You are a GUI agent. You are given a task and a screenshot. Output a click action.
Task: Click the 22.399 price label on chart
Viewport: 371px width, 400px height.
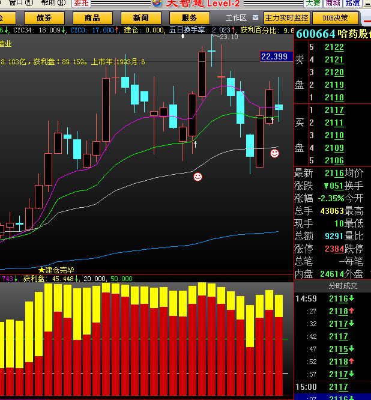coord(276,56)
